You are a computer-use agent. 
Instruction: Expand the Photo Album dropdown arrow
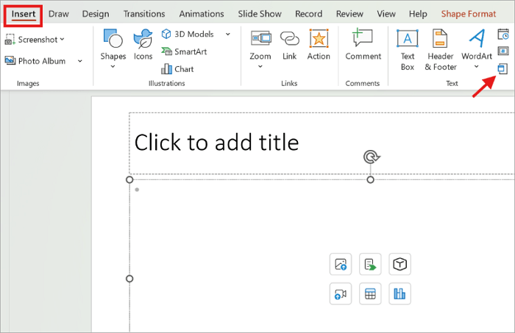(x=79, y=61)
